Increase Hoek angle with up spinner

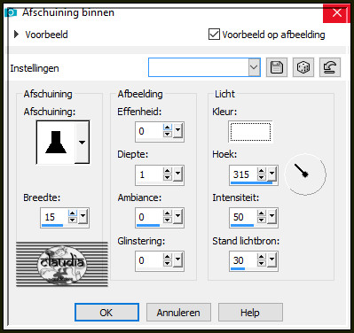tap(262, 171)
